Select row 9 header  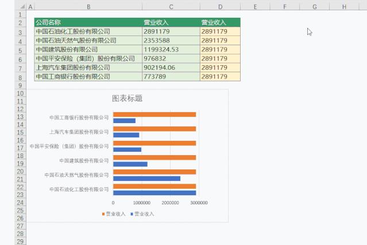[20, 86]
